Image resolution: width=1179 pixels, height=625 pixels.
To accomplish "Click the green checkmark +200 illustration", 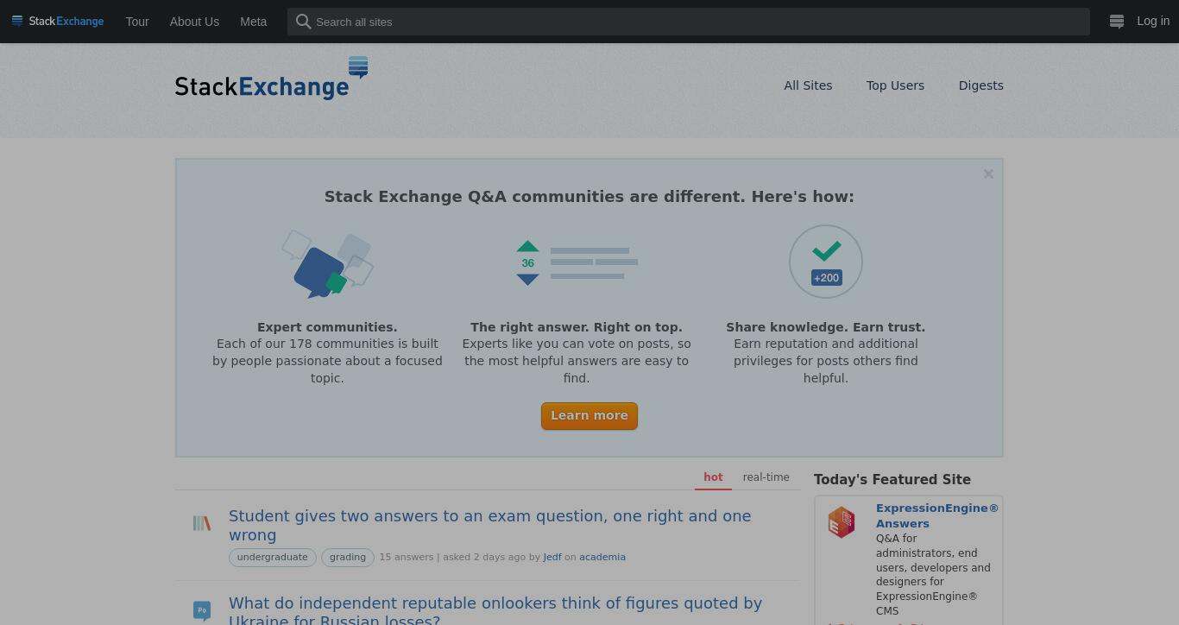I will pyautogui.click(x=826, y=262).
